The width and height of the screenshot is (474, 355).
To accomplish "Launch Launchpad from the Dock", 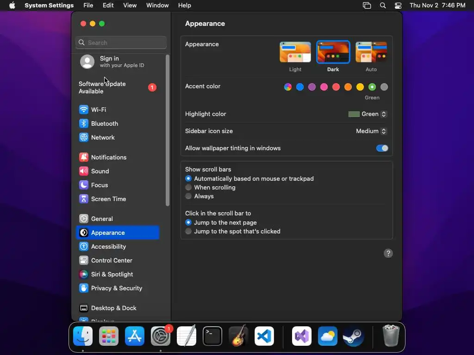I will coord(109,336).
